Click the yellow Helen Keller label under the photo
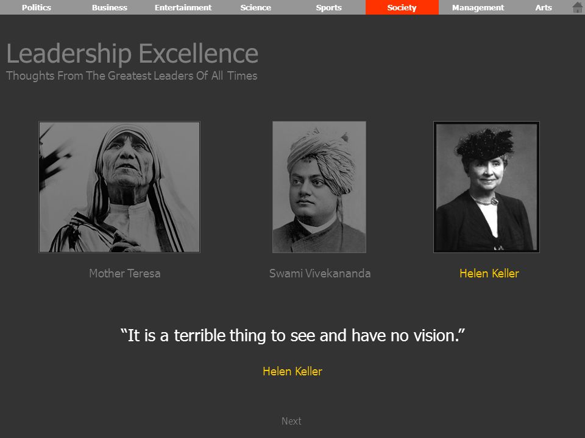 coord(489,273)
